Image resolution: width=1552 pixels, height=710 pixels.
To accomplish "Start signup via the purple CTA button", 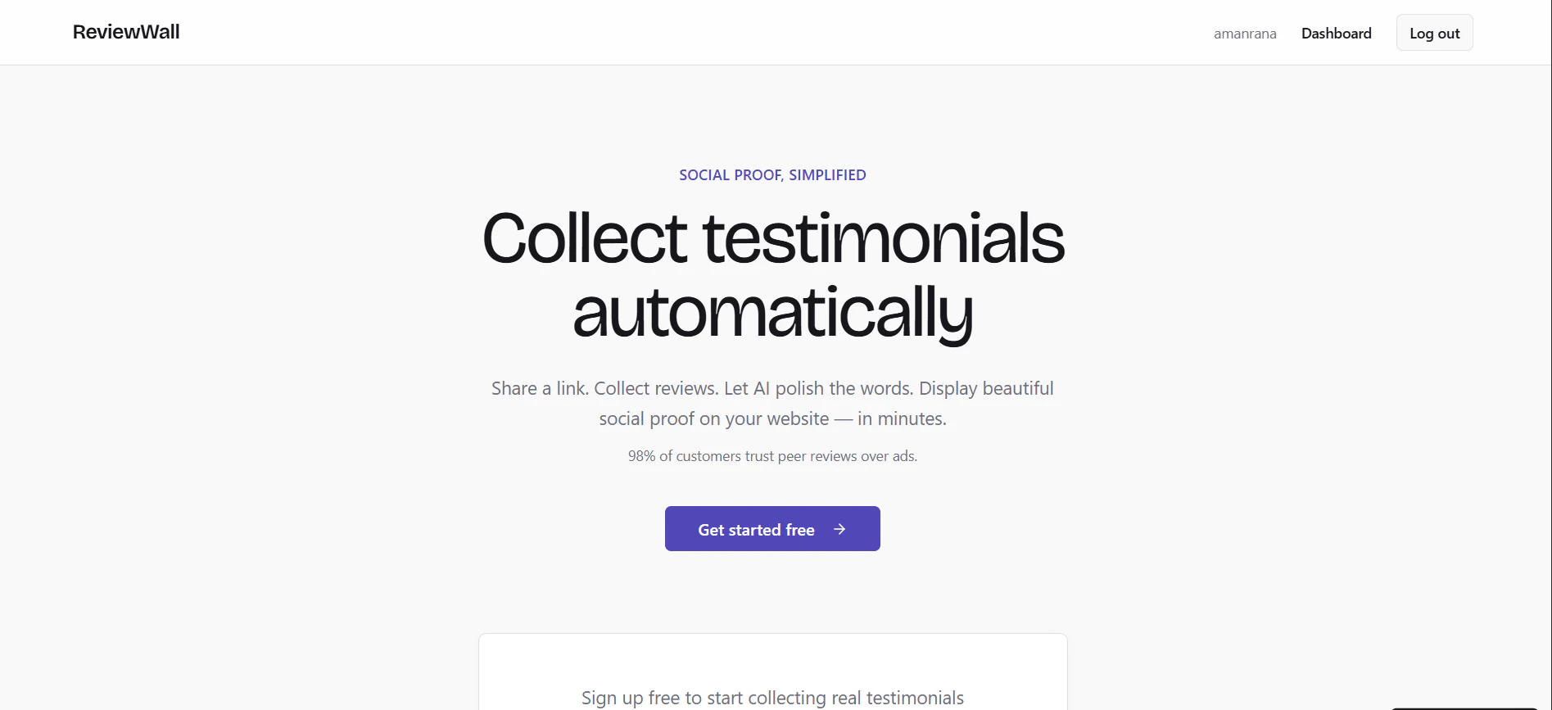I will 771,529.
